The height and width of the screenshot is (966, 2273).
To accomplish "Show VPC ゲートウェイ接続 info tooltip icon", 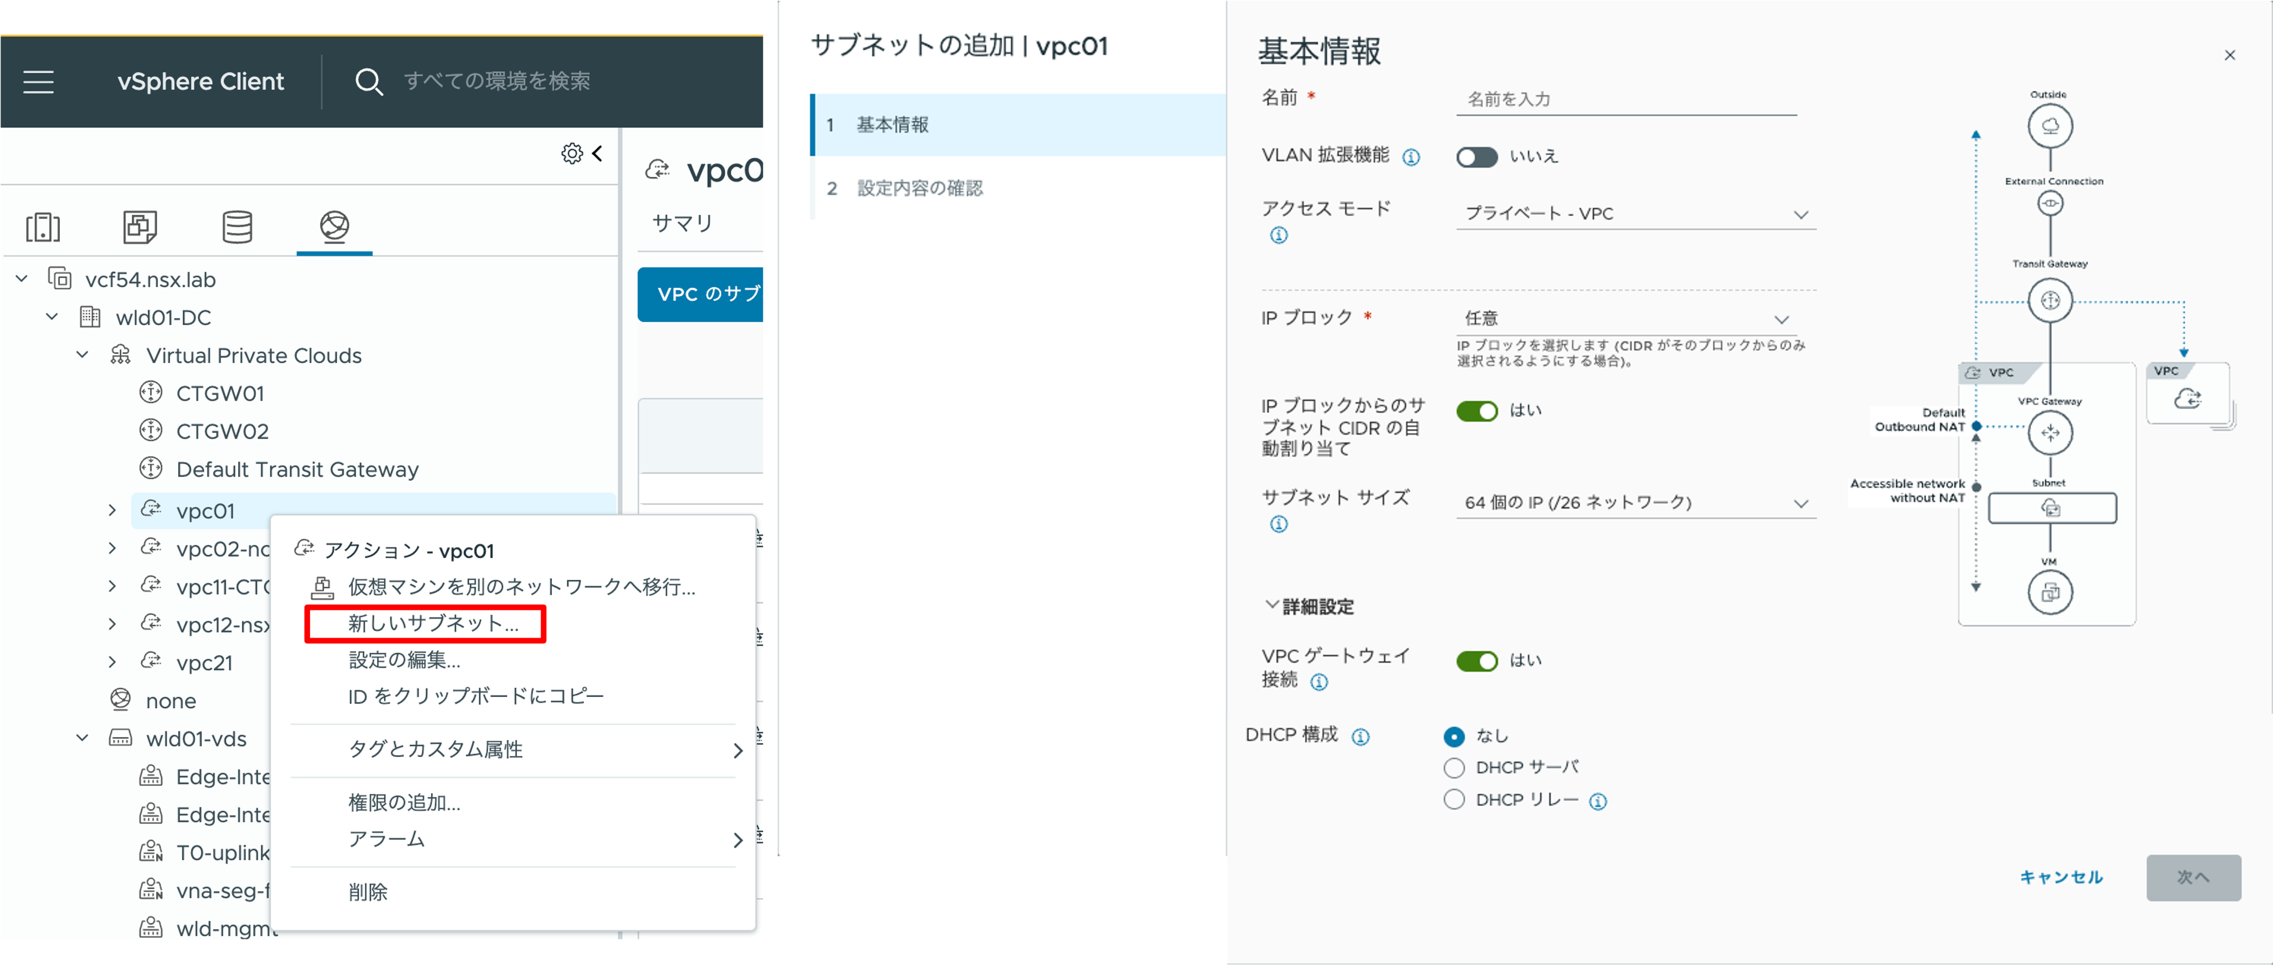I will click(x=1319, y=682).
